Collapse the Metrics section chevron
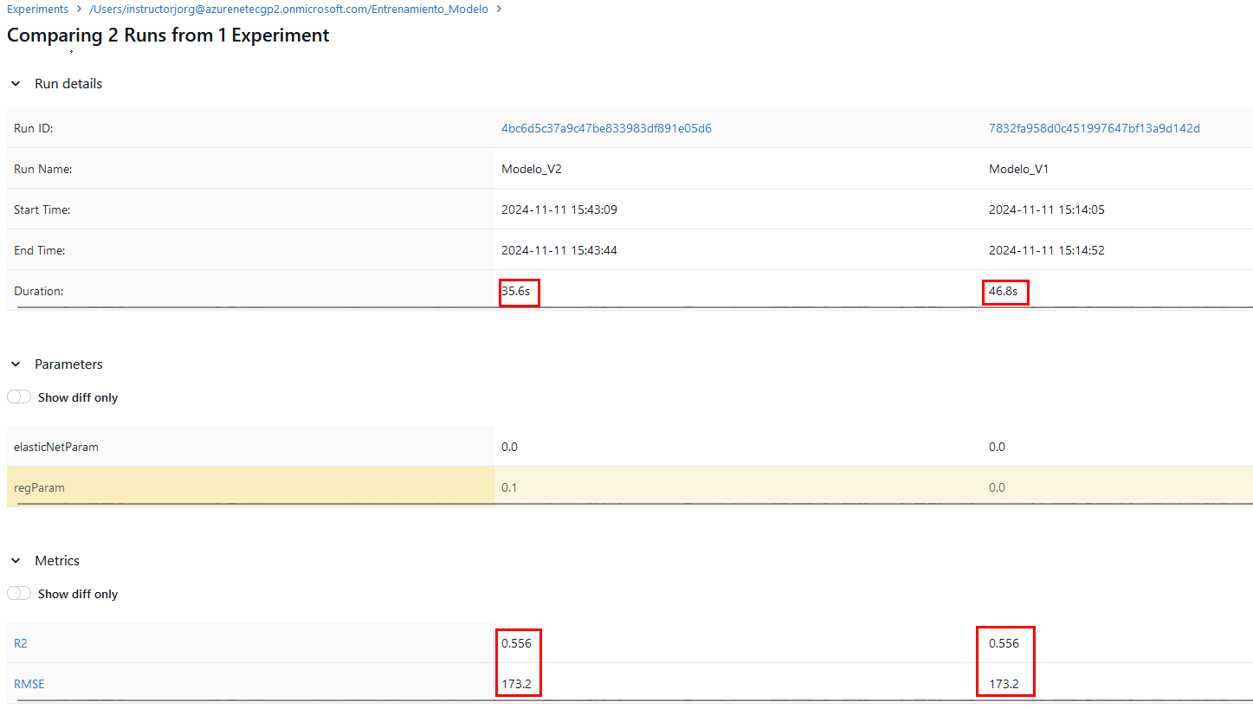The image size is (1253, 709). pyautogui.click(x=16, y=561)
